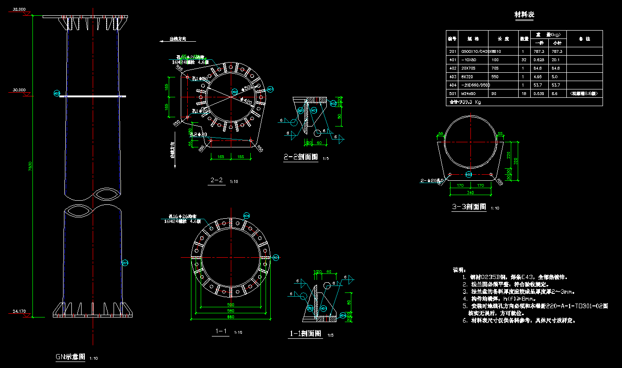622x368 pixels.
Task: Click the 2-2剖面图 section title
Action: (301, 158)
